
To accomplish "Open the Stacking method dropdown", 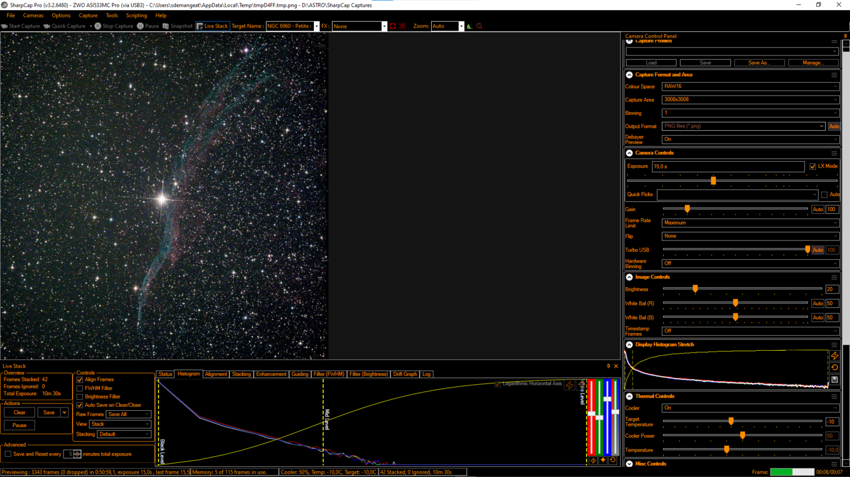I will pyautogui.click(x=124, y=434).
